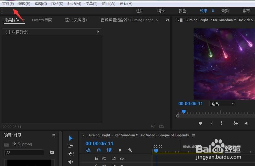Screen dimensions: 255x166
Task: Open the 项目: 练习 panel menu
Action: tap(54, 135)
